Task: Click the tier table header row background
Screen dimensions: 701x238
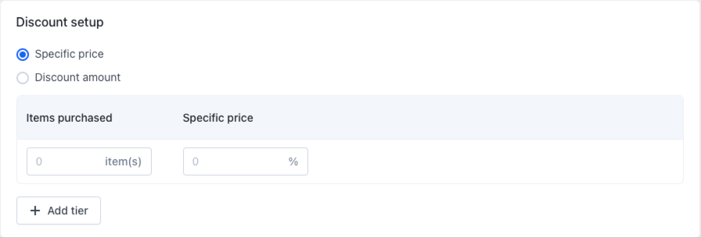Action: 454,118
